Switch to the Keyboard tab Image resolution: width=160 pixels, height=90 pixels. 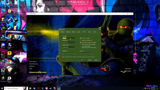(68, 32)
